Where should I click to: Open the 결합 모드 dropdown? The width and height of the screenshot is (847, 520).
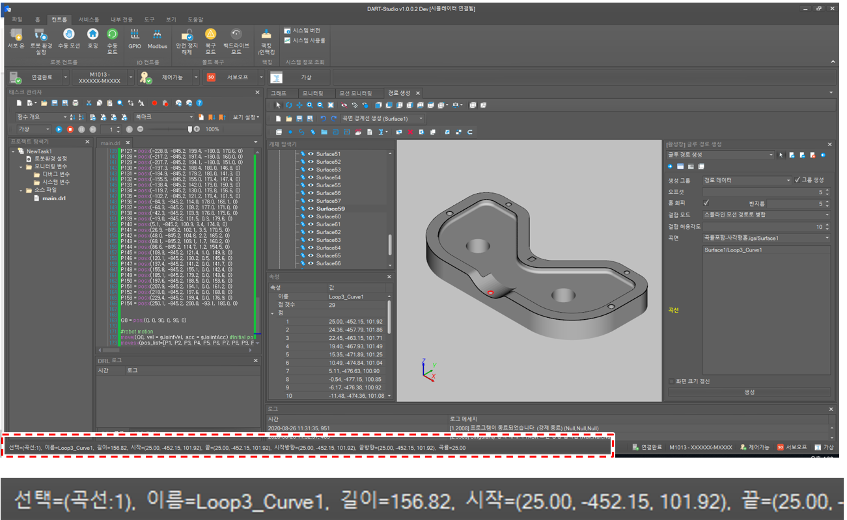(827, 214)
